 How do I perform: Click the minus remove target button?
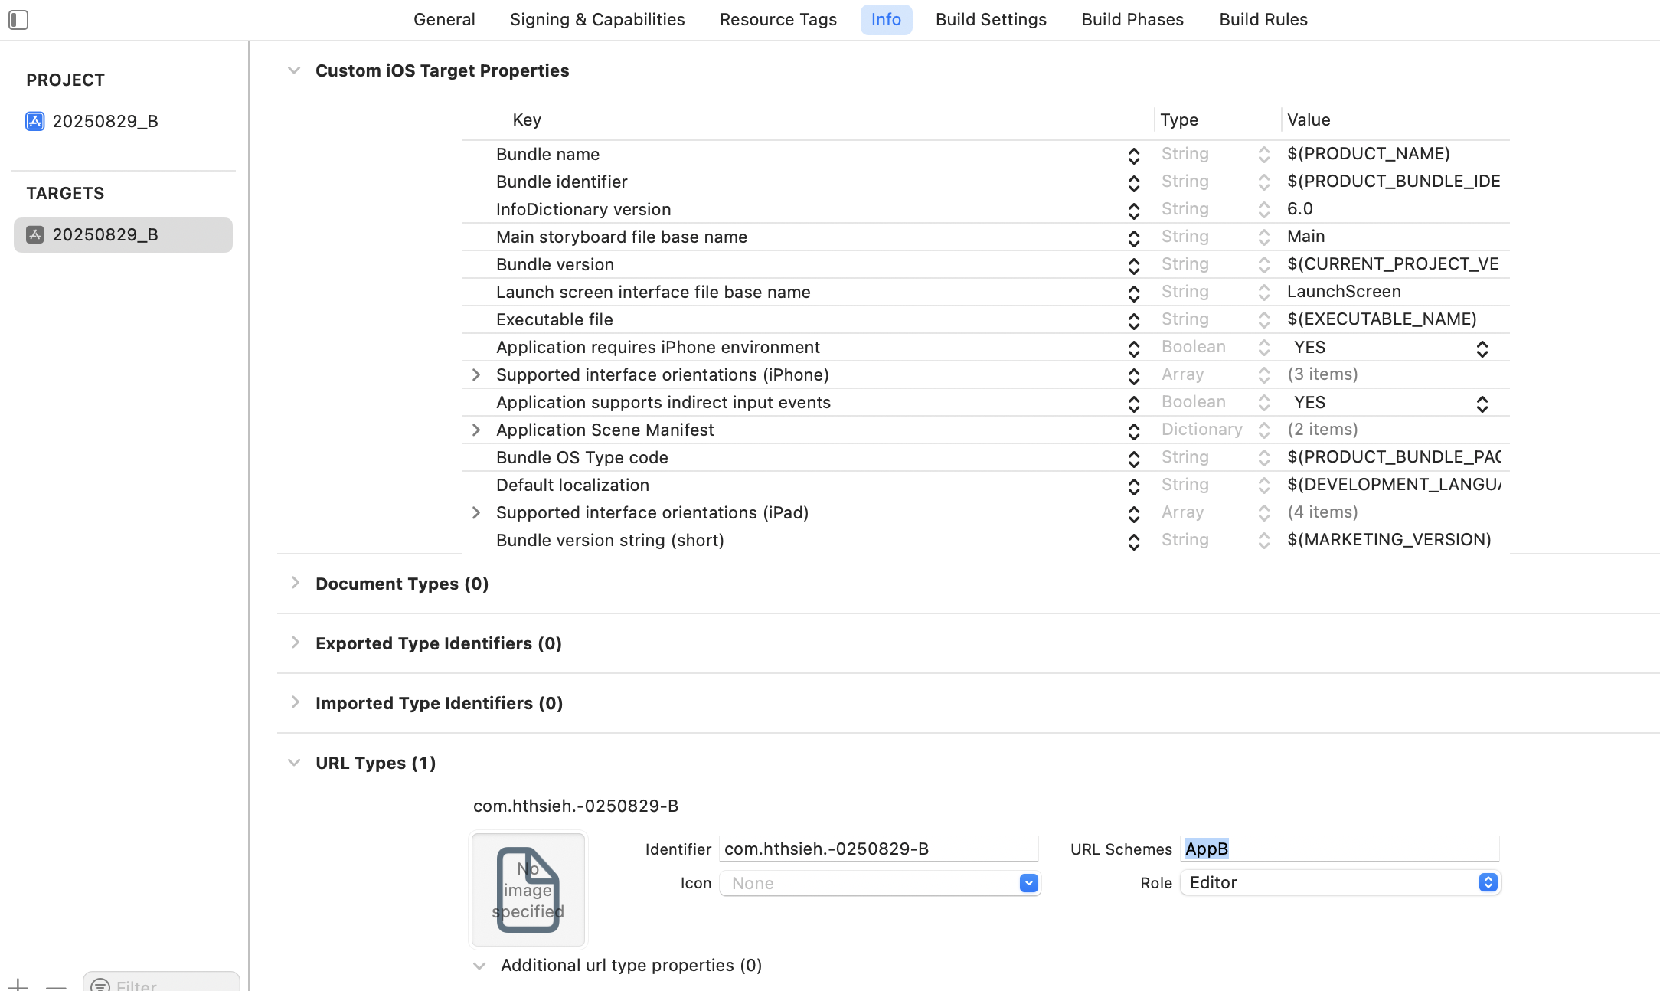[x=56, y=985]
